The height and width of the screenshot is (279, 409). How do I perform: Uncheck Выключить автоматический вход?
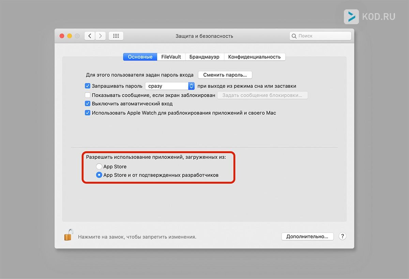(x=88, y=103)
